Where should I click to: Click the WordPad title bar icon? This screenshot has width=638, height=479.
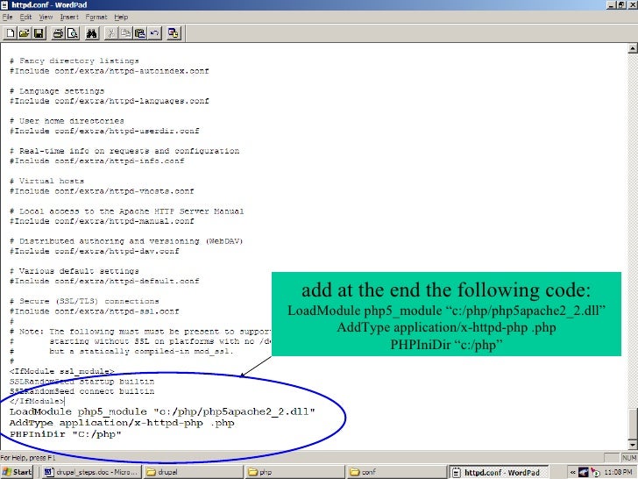point(5,5)
